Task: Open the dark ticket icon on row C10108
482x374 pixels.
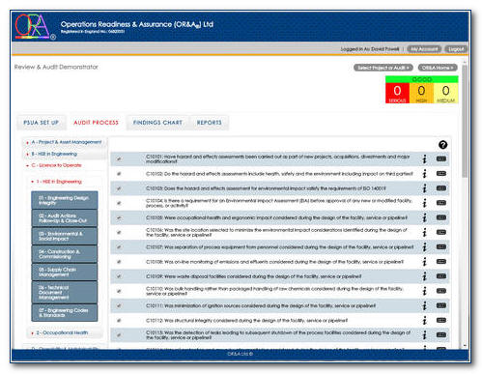Action: click(441, 261)
